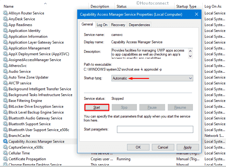
Task: Click gear icon beside Application Layer Gateway Service
Action: pos(6,42)
